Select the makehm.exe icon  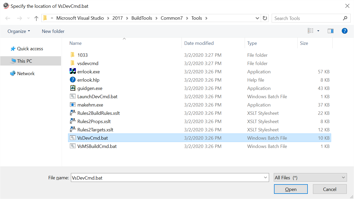73,105
